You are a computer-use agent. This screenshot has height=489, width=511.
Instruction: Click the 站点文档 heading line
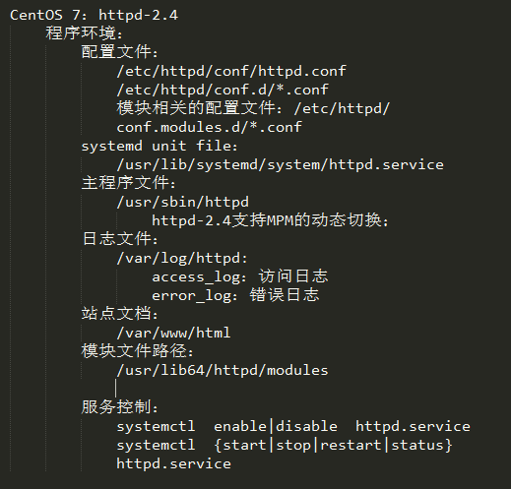click(120, 314)
